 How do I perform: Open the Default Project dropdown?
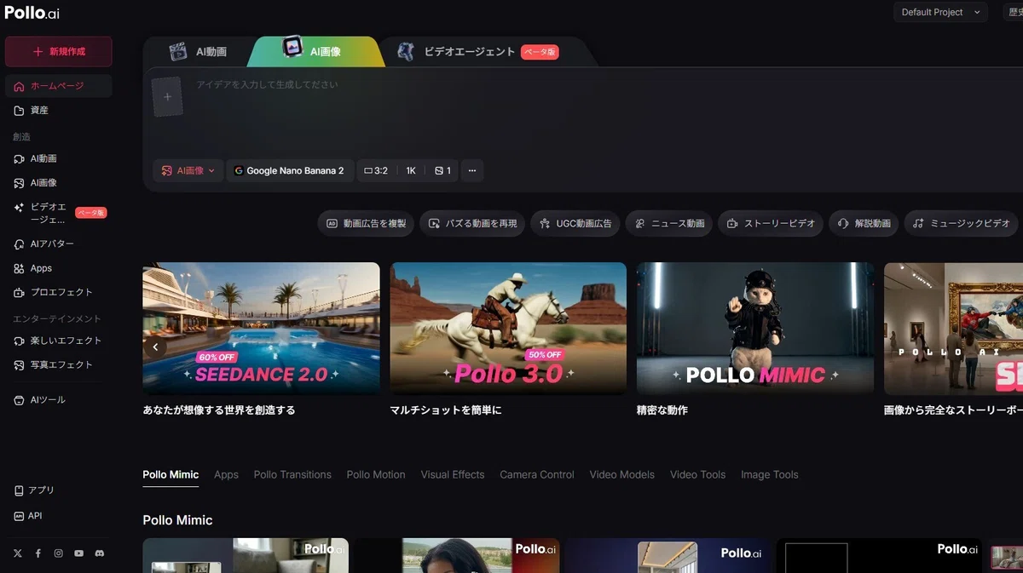point(940,12)
